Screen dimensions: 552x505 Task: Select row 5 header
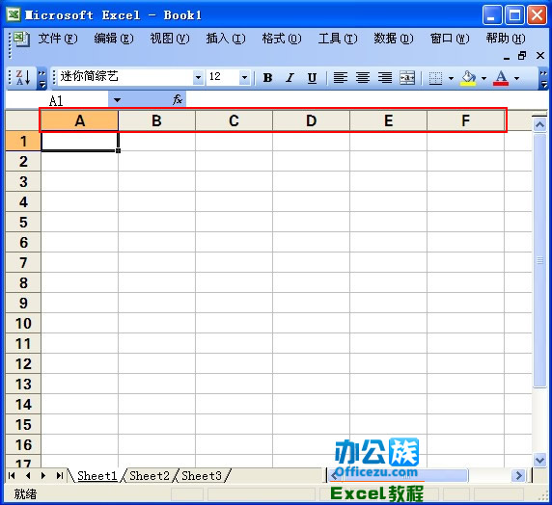[23, 223]
